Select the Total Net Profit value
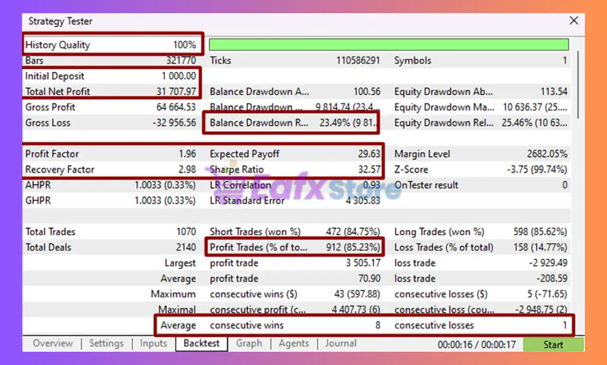Screen dimensions: 607x365 click(176, 91)
